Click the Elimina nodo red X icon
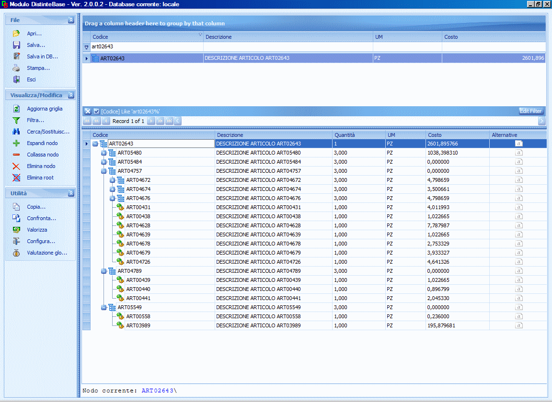 [16, 166]
